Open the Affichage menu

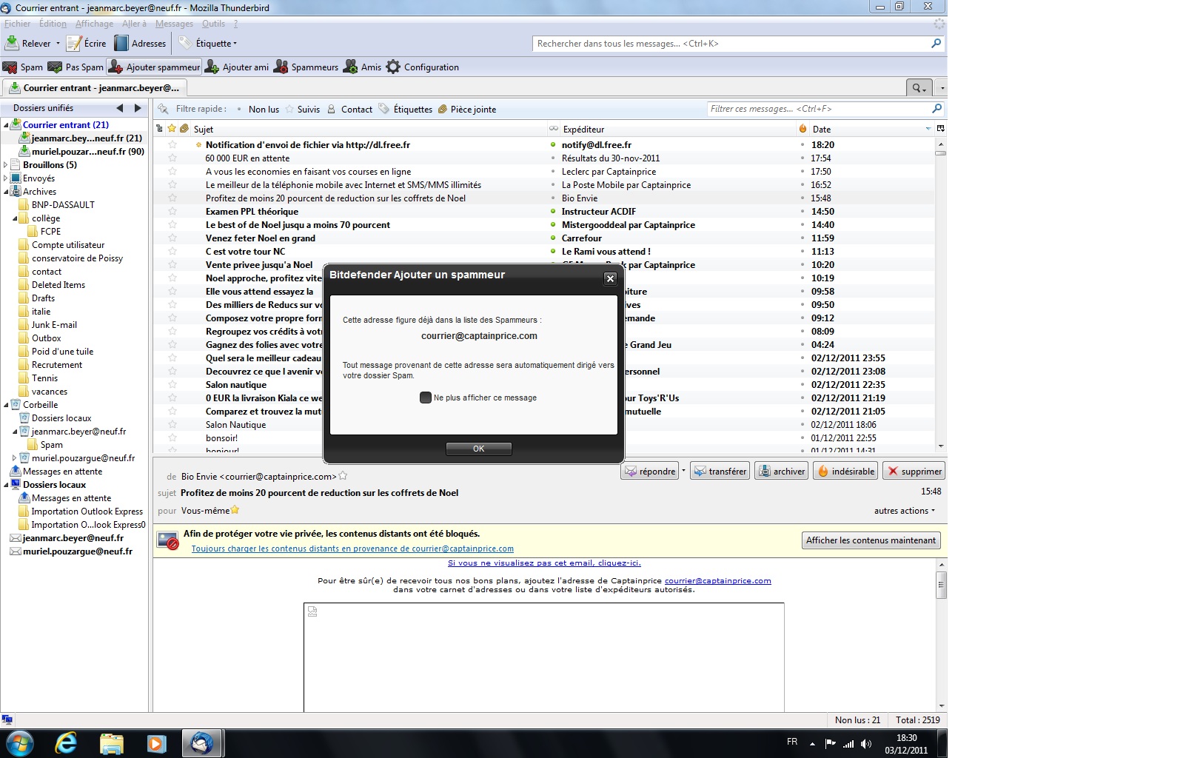click(94, 24)
